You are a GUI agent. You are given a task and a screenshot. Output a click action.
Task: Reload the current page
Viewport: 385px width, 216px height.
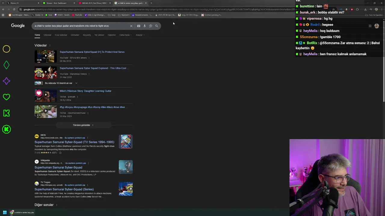point(14,9)
